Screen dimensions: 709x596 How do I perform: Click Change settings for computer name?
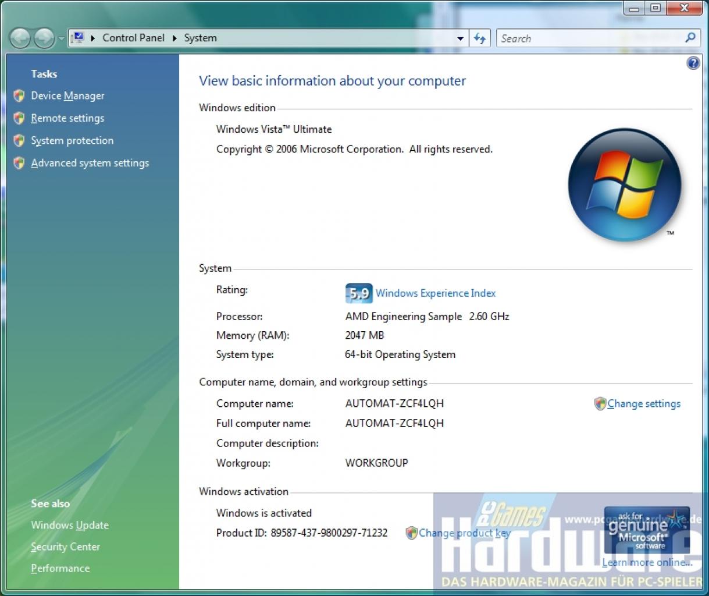[644, 403]
